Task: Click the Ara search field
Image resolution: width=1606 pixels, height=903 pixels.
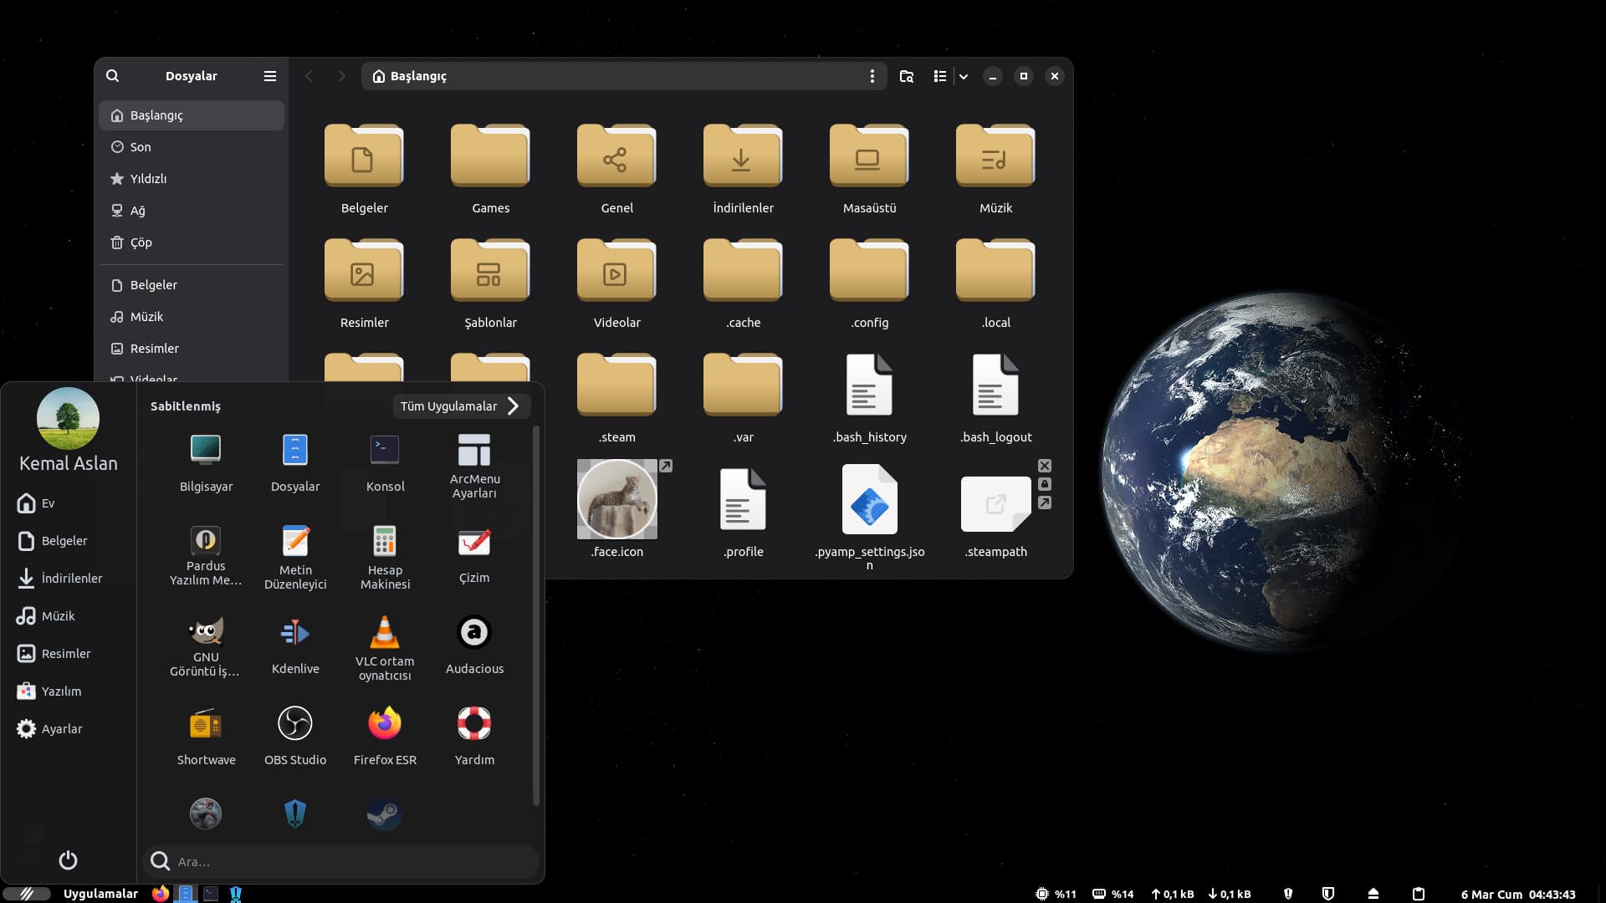Action: click(351, 861)
